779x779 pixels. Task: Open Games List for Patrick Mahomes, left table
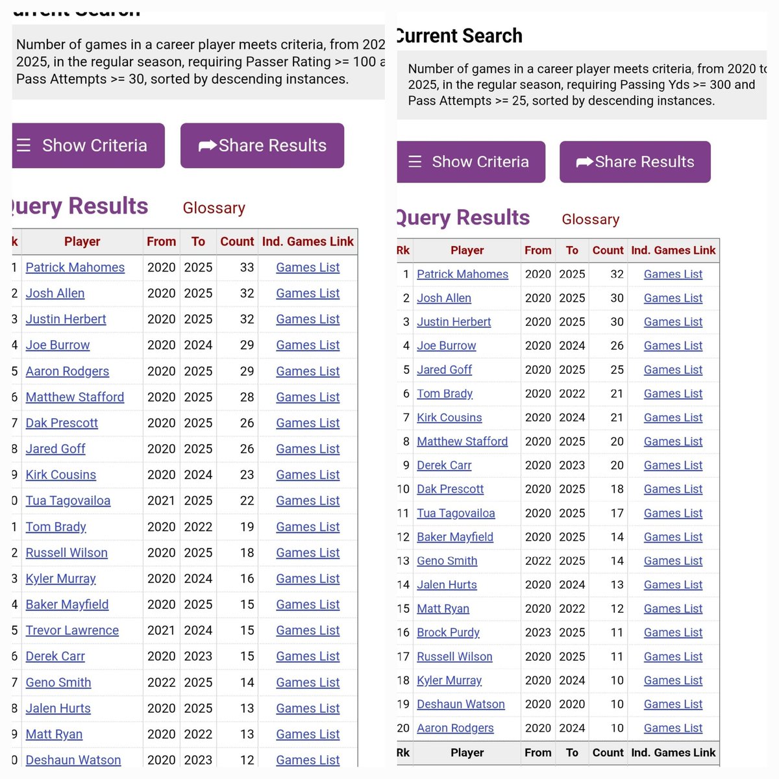[x=308, y=267]
